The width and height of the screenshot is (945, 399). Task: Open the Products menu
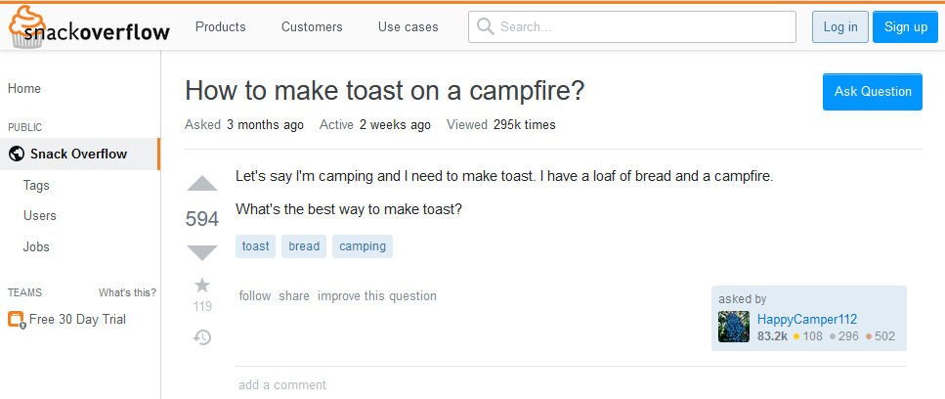[x=221, y=26]
